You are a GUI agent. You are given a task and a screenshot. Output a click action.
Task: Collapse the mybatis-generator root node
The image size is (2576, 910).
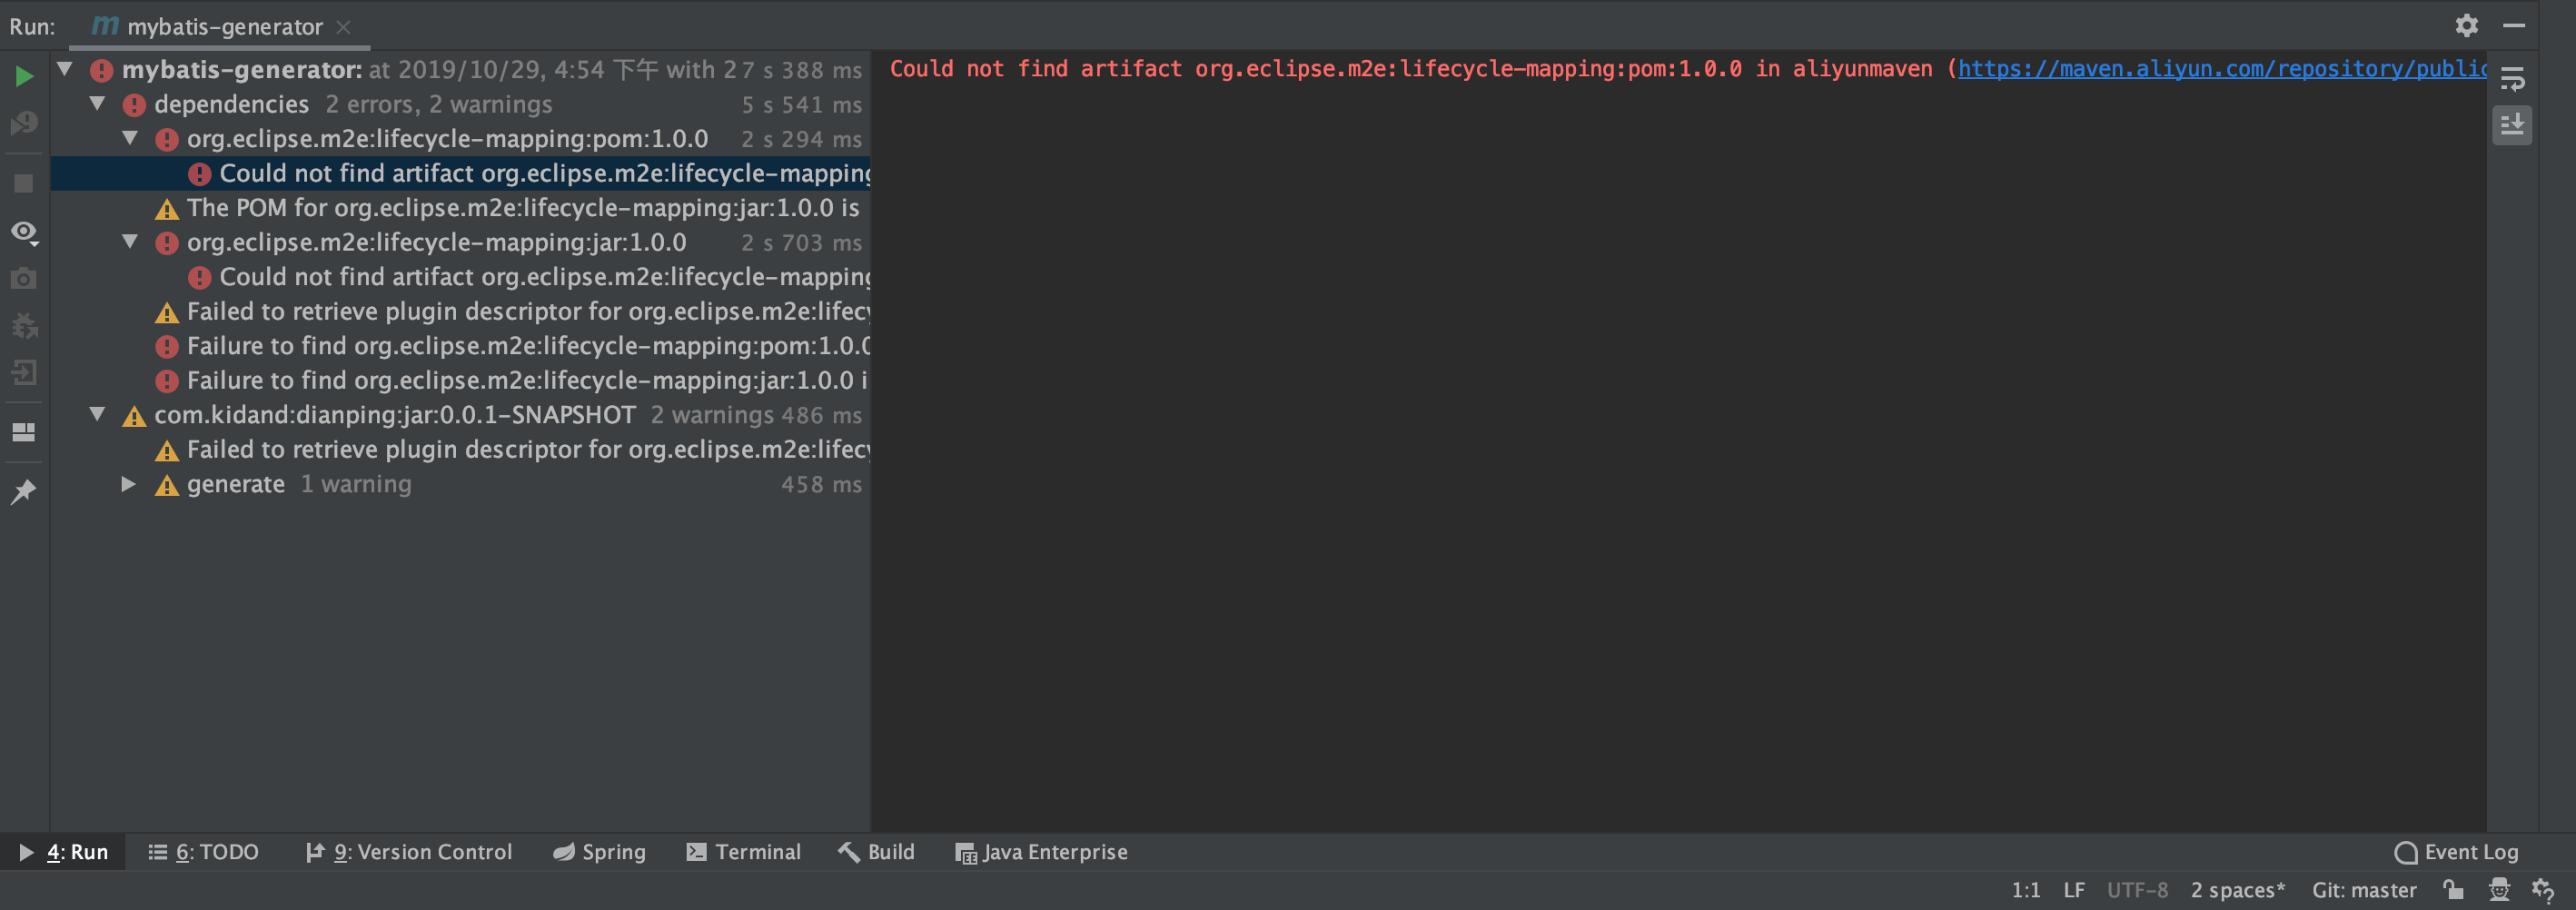[65, 69]
